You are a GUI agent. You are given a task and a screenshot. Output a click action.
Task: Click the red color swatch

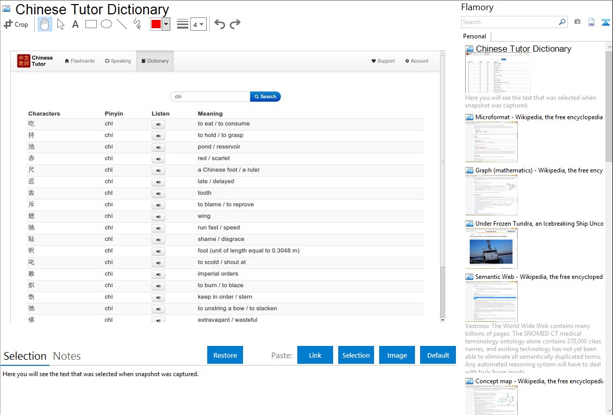pyautogui.click(x=156, y=24)
